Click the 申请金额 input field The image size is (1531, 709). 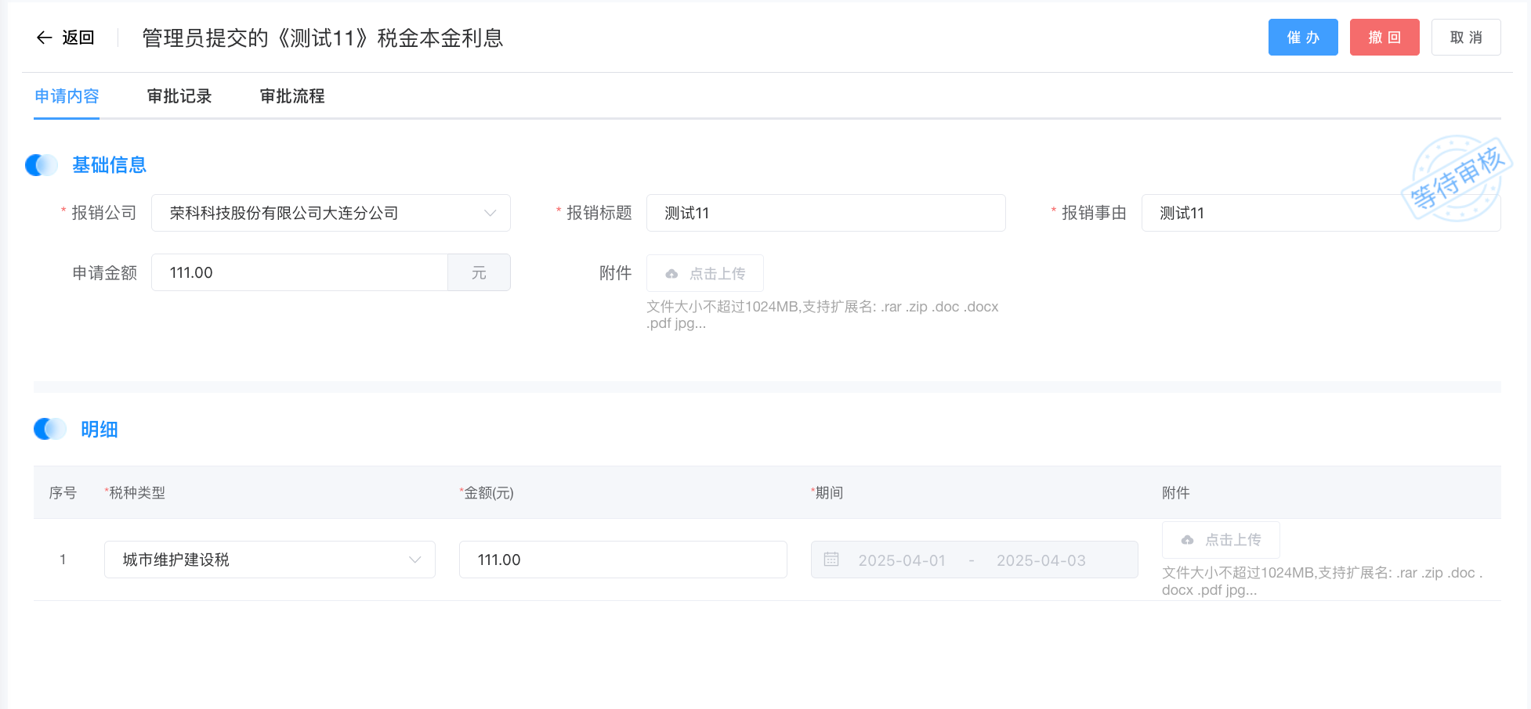tap(299, 272)
